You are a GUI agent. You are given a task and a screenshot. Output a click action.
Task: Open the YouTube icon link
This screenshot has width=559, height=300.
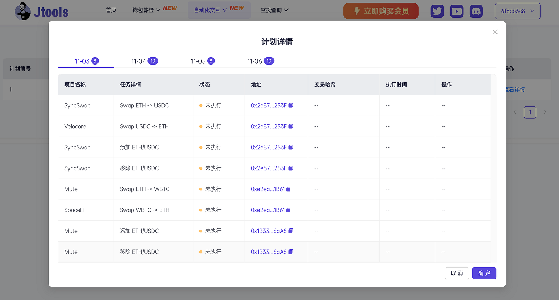coord(457,11)
